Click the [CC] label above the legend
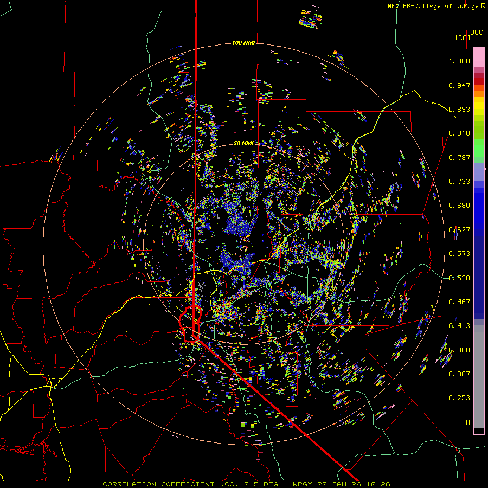Image resolution: width=488 pixels, height=488 pixels. point(463,37)
